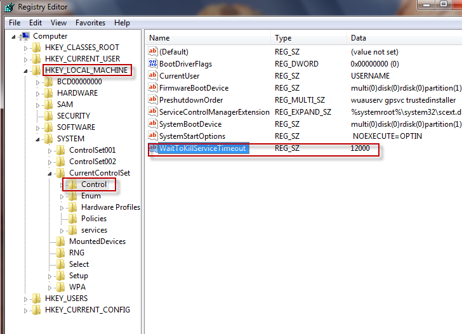Click the Registry Editor title bar icon
The width and height of the screenshot is (462, 334).
pos(9,7)
